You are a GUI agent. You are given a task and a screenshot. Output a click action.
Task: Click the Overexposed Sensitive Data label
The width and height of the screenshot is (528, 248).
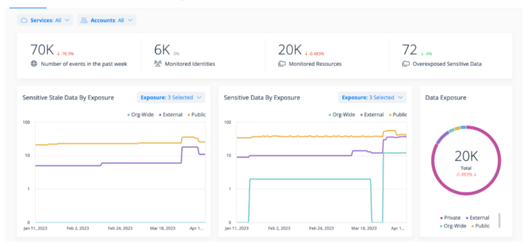pos(447,64)
